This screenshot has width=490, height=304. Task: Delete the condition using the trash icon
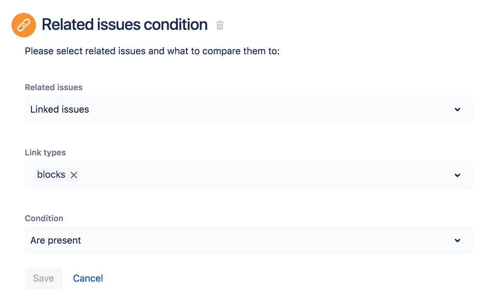click(x=220, y=25)
